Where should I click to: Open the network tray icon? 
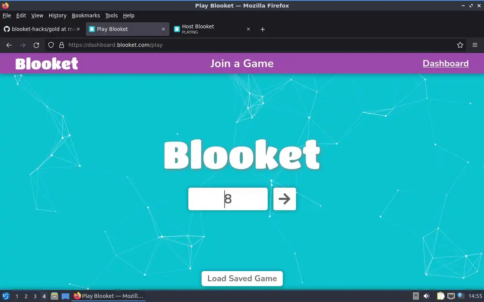pyautogui.click(x=451, y=296)
